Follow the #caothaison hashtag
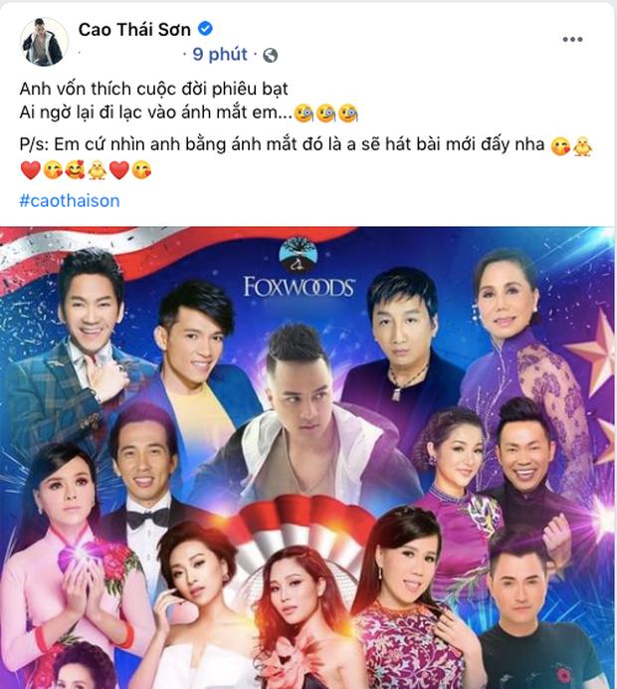The height and width of the screenshot is (689, 617). [x=70, y=201]
